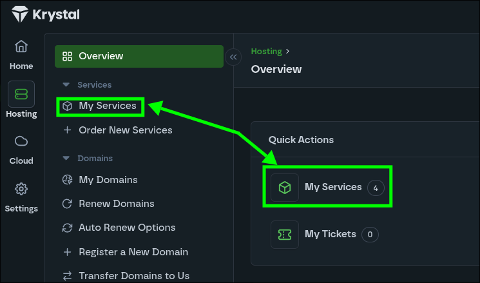Screen dimensions: 480x283
Task: Open Renew Domains
Action: [x=117, y=204]
